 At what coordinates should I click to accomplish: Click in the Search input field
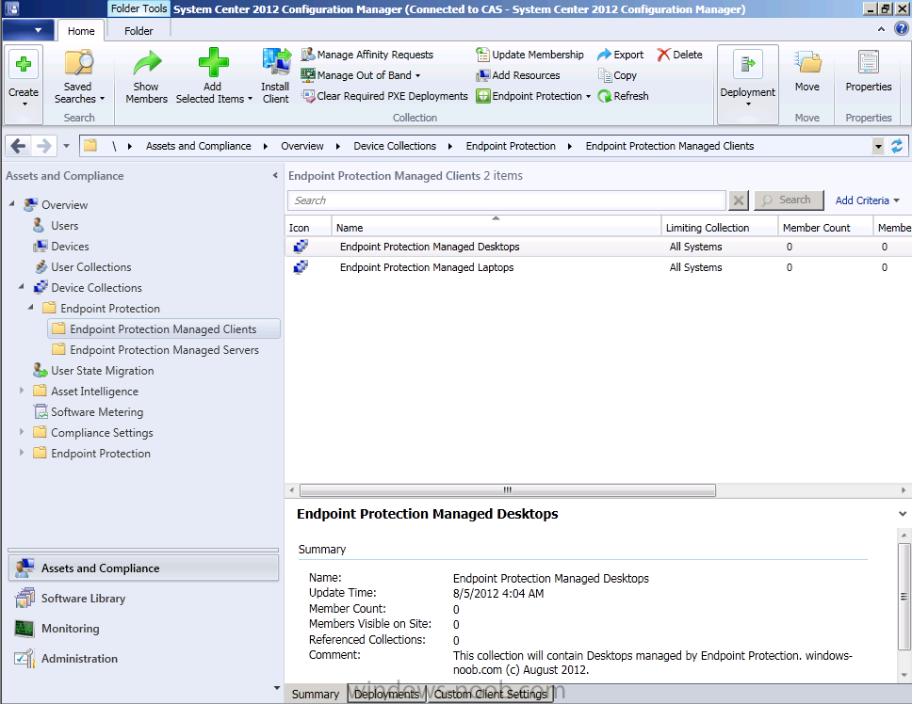click(507, 200)
